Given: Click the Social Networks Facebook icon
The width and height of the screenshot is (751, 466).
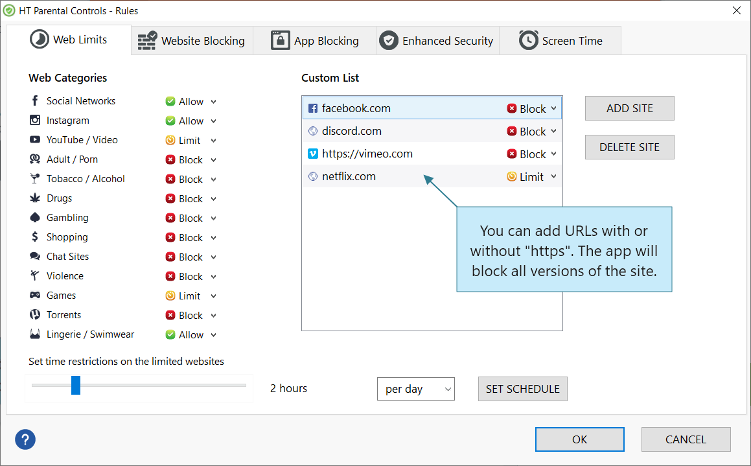Looking at the screenshot, I should pyautogui.click(x=34, y=100).
